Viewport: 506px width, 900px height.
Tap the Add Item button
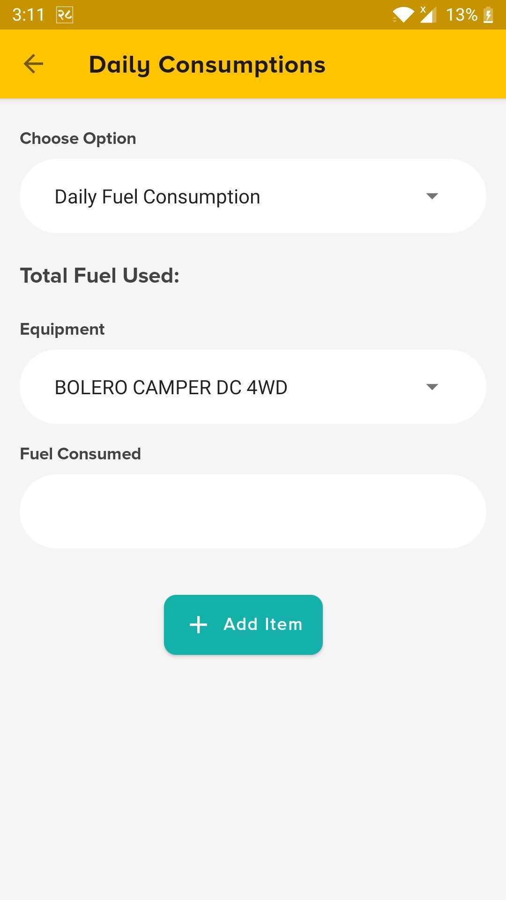[x=243, y=624]
